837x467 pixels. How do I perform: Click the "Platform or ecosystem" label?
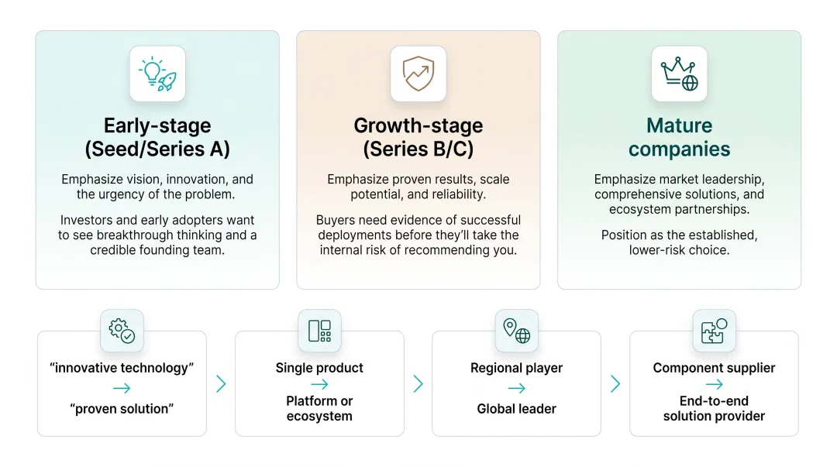(x=319, y=408)
